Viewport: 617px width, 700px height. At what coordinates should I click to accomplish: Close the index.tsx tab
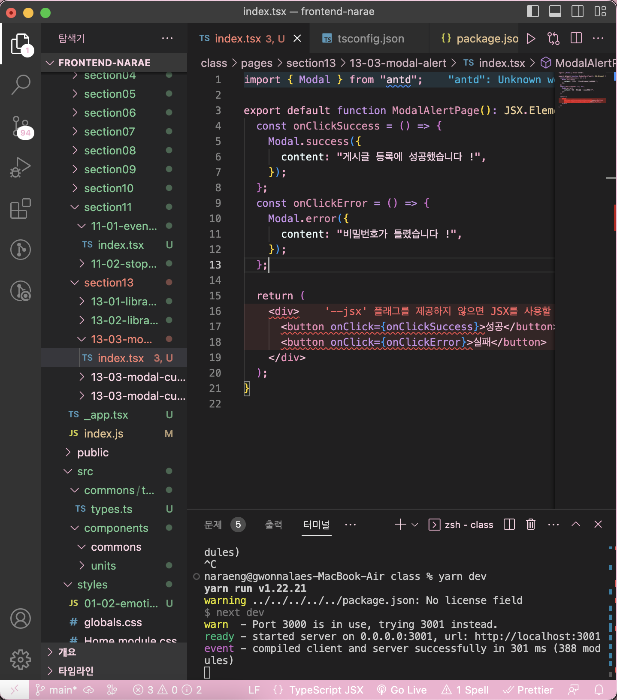click(x=297, y=39)
